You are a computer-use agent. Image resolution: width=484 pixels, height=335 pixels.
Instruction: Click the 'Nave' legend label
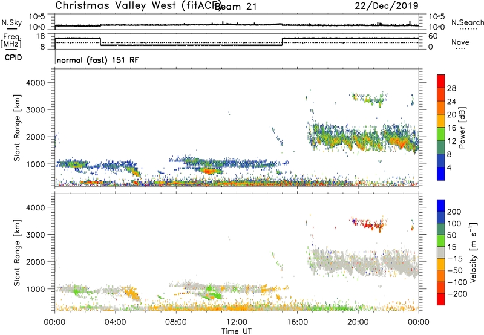460,42
